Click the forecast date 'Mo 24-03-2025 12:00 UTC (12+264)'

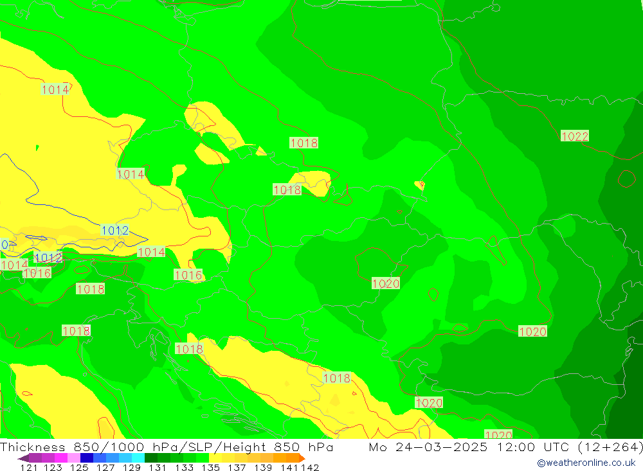(x=505, y=447)
